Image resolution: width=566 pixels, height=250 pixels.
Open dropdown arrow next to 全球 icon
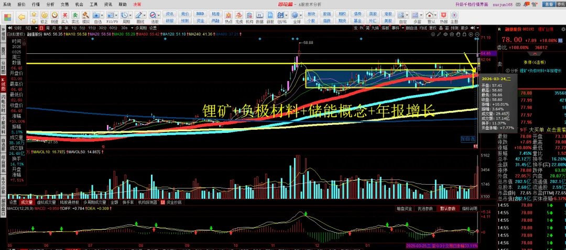click(x=301, y=15)
